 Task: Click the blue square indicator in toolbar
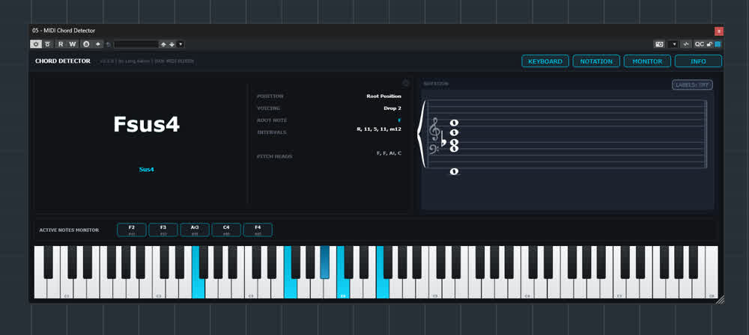pos(718,44)
